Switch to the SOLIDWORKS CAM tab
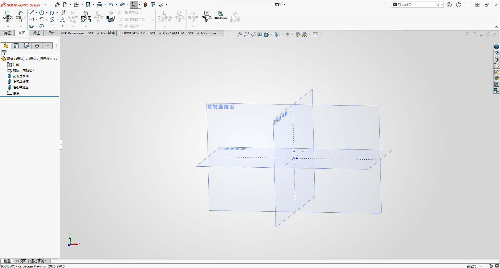 pos(132,33)
